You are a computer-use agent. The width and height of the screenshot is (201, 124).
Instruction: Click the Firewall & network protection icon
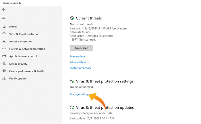pyautogui.click(x=4, y=49)
